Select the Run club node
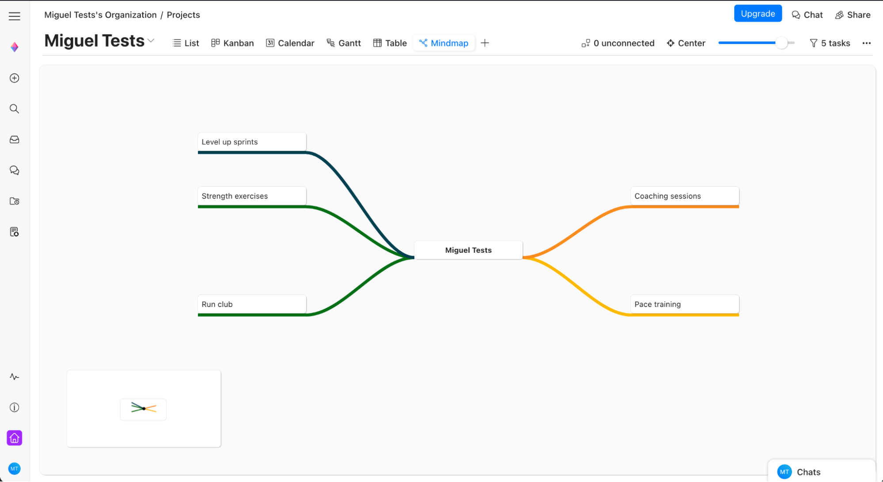 coord(252,304)
